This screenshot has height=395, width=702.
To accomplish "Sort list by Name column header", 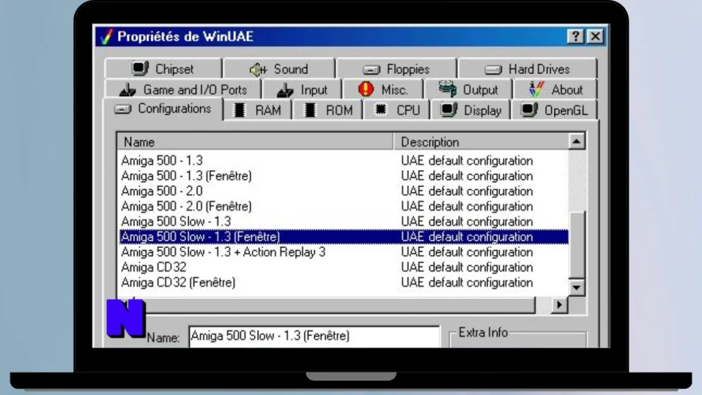I will click(255, 142).
